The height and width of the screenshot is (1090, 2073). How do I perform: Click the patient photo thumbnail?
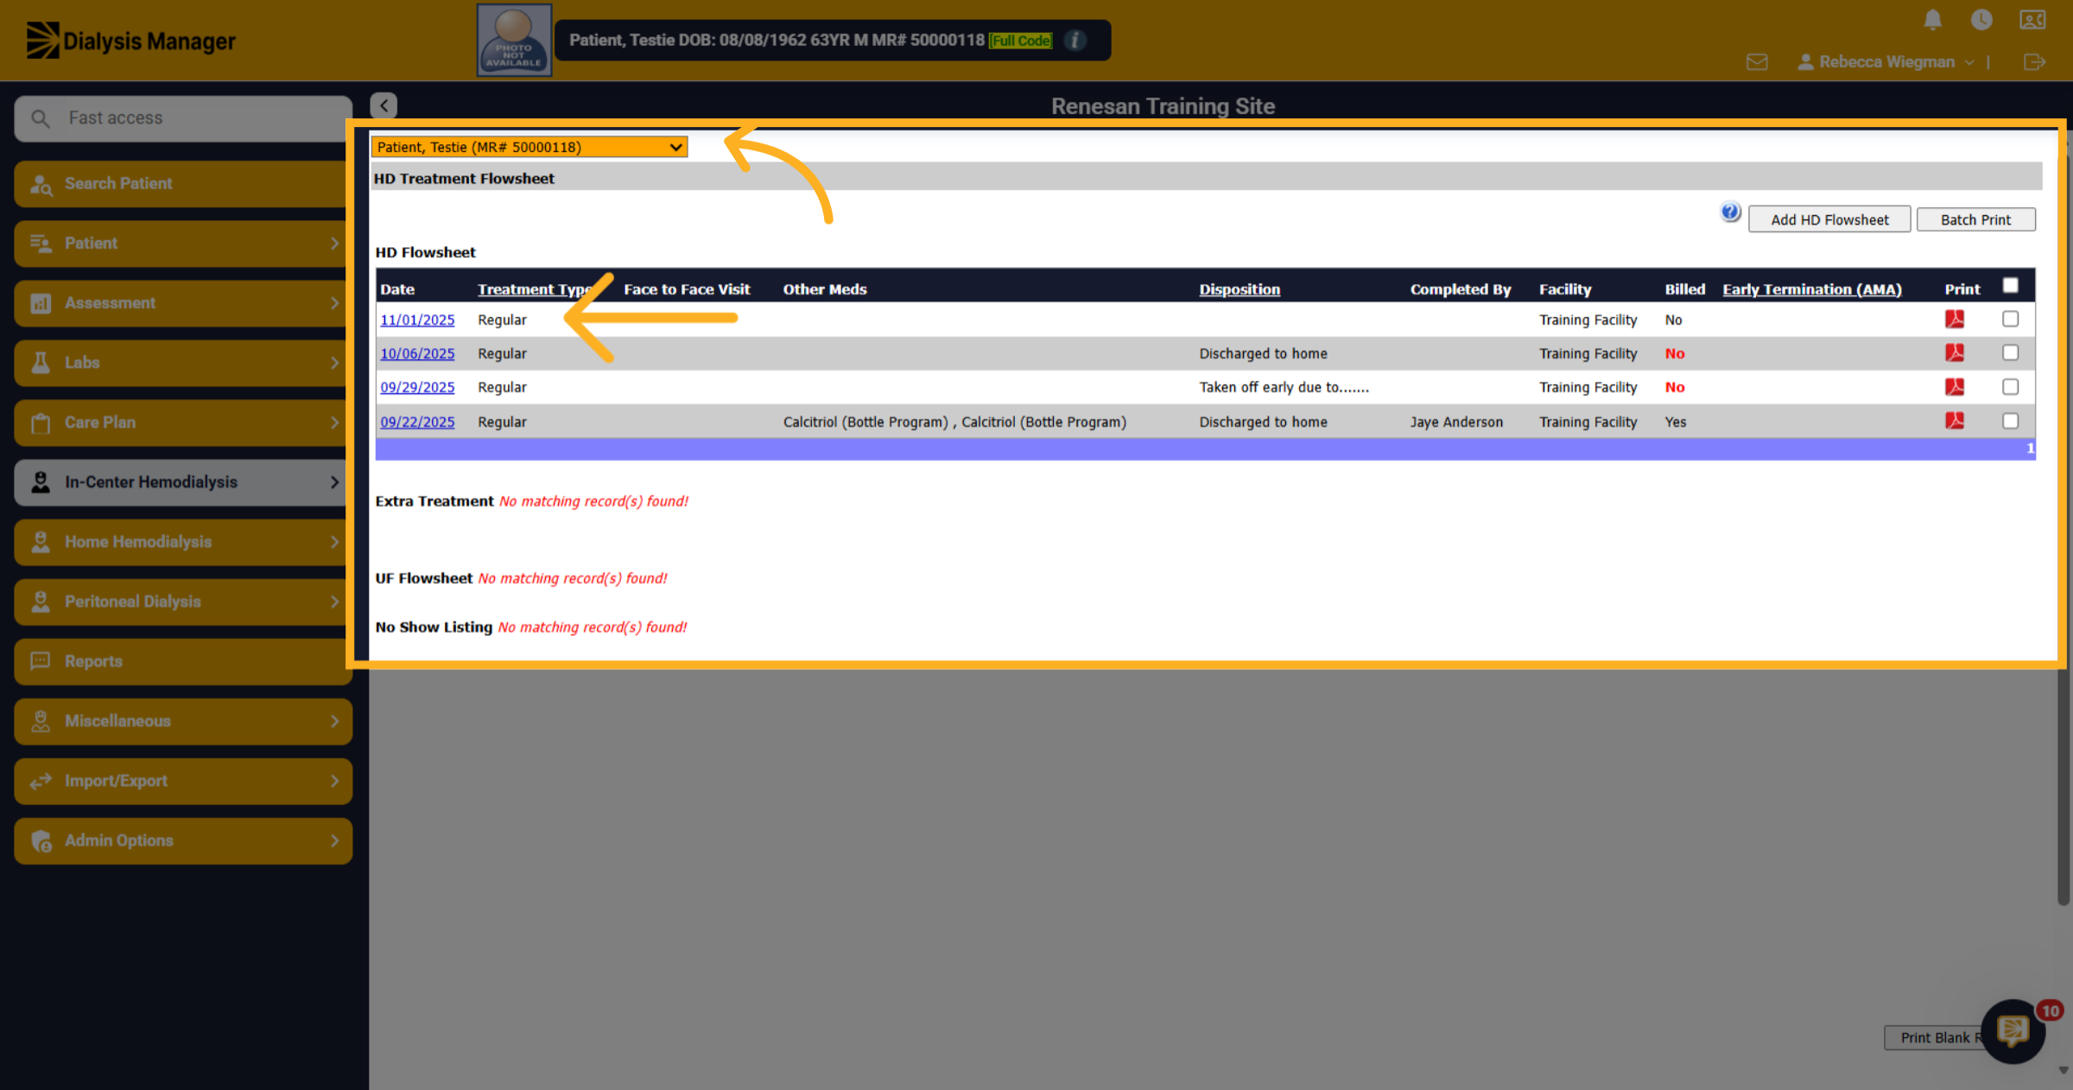(514, 40)
